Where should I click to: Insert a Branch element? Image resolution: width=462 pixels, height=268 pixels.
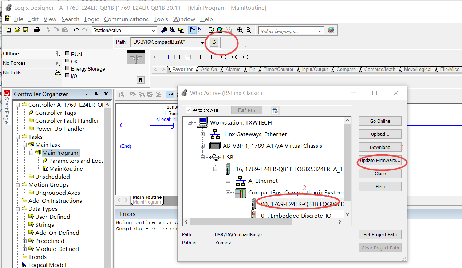coord(177,57)
